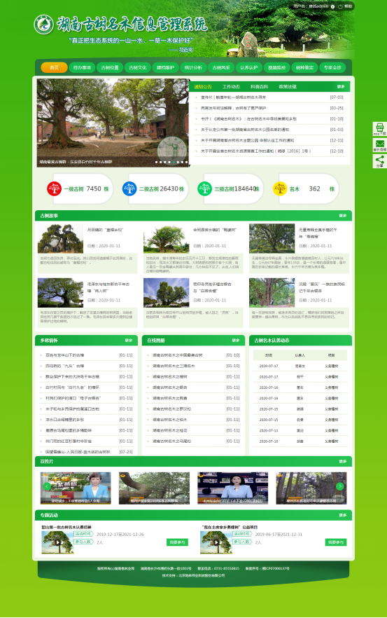Switch to the 科普百科 tab

click(259, 87)
